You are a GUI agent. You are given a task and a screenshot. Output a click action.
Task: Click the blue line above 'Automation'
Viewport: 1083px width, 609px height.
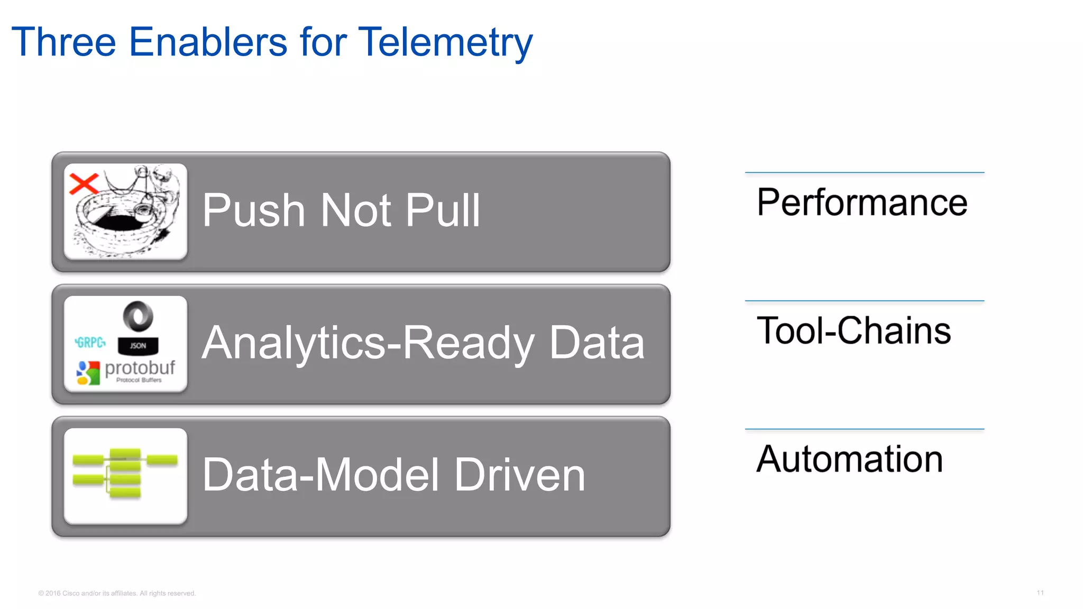[864, 429]
